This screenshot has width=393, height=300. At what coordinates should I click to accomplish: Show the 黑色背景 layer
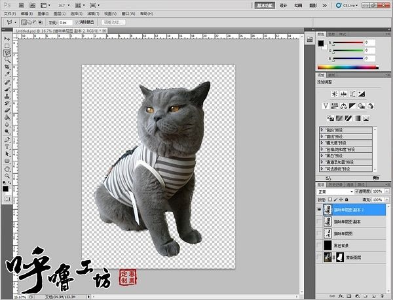point(320,245)
